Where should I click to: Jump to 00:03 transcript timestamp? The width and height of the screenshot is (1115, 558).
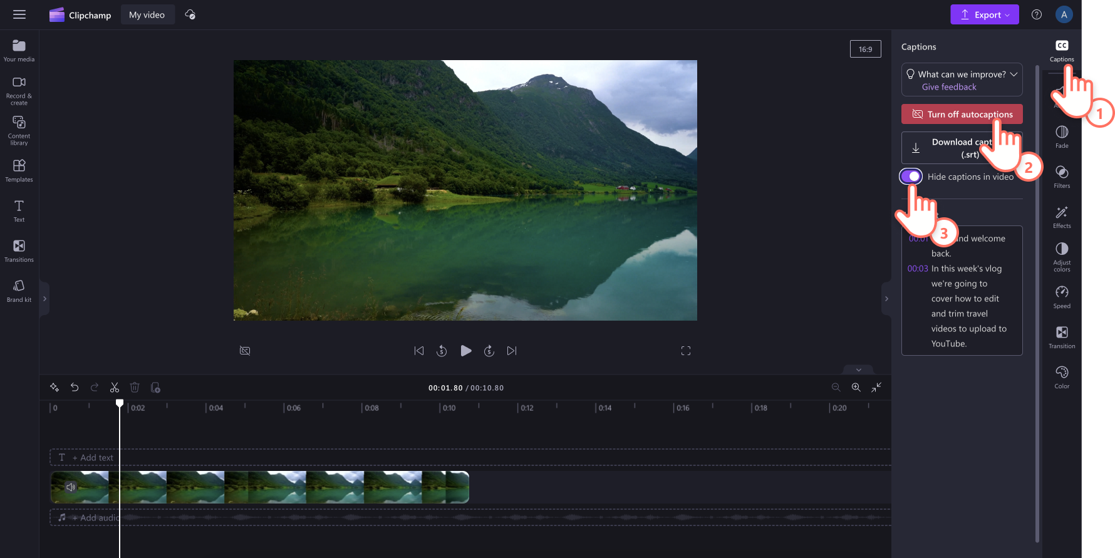[x=918, y=269]
